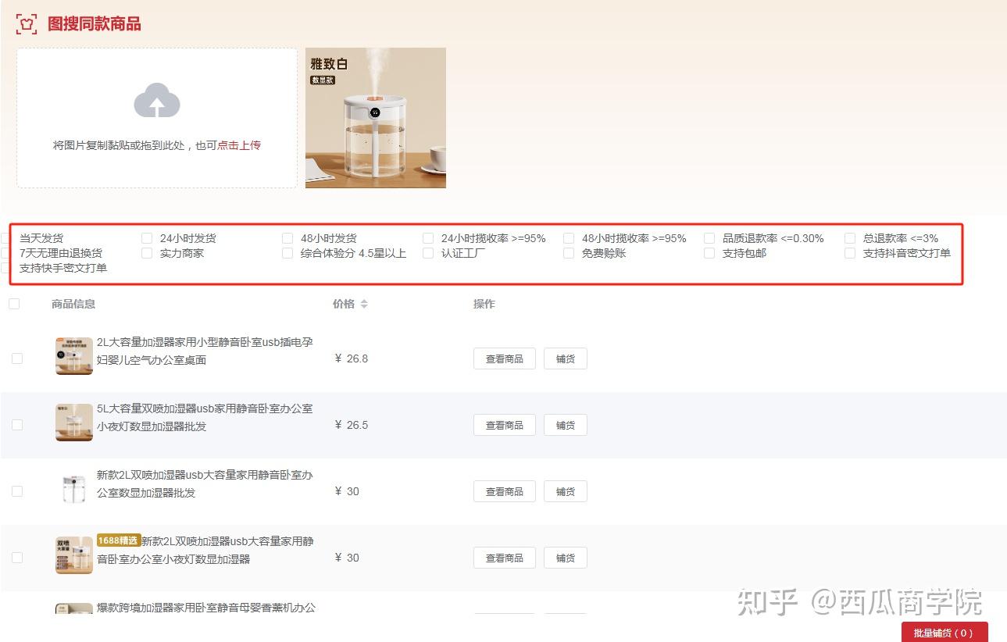Enable the 认证工厂 filter

[x=427, y=252]
